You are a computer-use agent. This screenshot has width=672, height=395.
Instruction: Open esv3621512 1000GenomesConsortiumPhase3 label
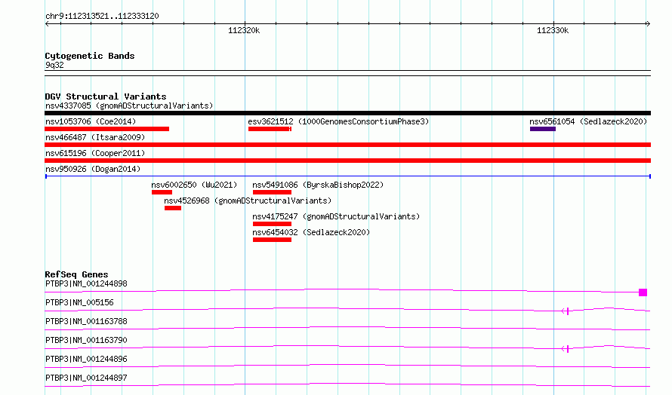(x=338, y=121)
